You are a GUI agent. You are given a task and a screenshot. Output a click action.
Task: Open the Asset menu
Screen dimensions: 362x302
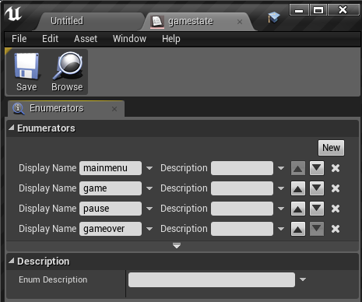point(86,39)
